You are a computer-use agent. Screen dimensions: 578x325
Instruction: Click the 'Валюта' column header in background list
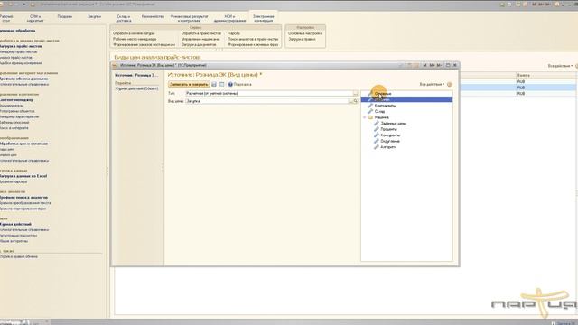pyautogui.click(x=545, y=75)
